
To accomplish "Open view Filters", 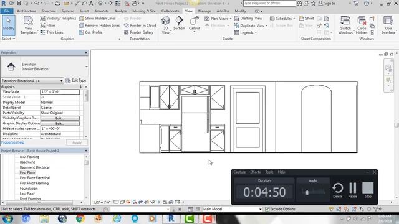I will pos(48,25).
